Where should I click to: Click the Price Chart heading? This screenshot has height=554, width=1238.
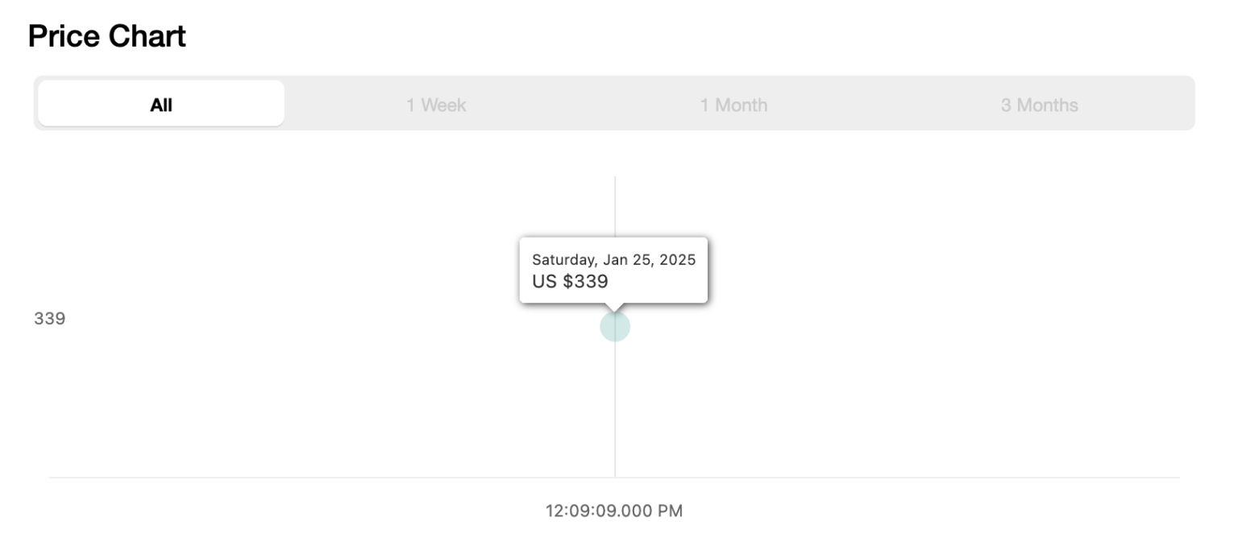[107, 36]
